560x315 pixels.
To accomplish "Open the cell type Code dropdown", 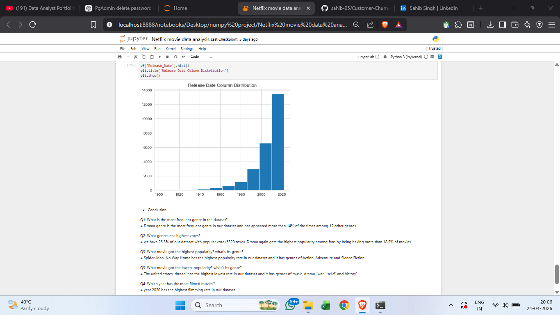I will [201, 57].
